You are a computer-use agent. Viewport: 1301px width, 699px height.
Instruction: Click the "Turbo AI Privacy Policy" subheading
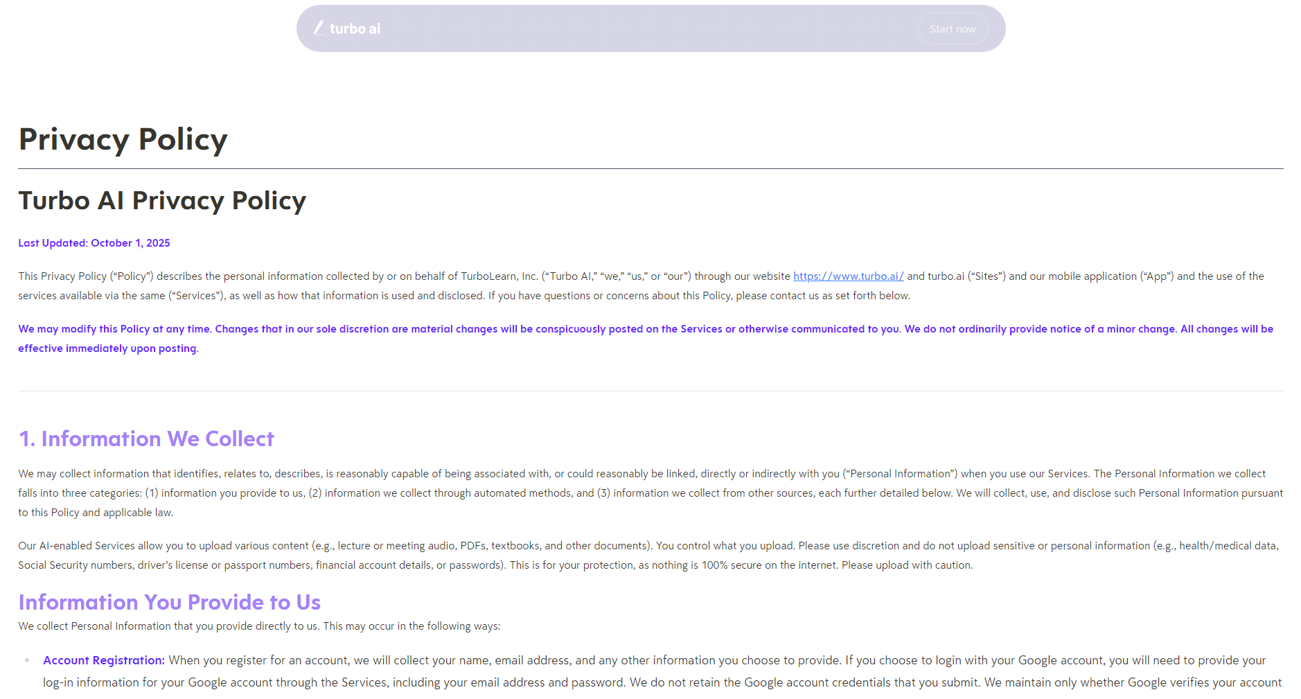(162, 201)
